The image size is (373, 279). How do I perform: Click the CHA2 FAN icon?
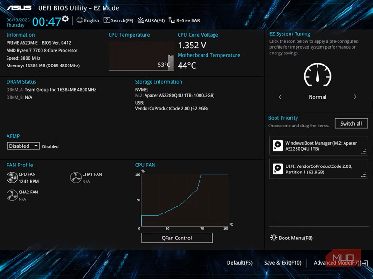12,195
